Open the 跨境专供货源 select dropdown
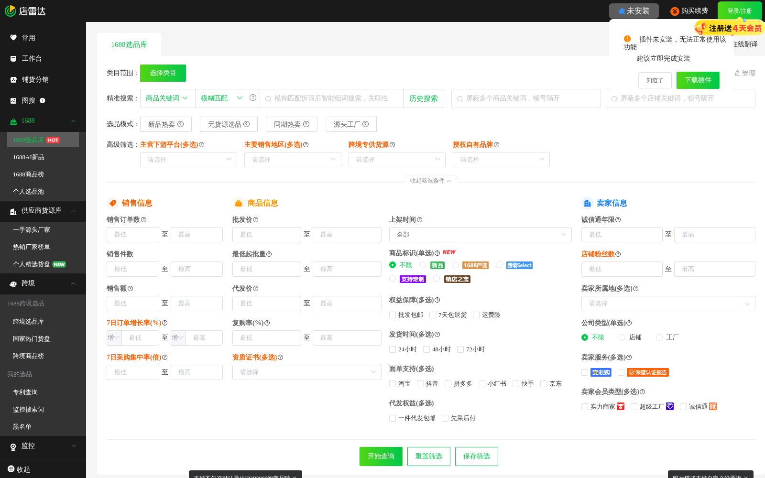 pyautogui.click(x=397, y=160)
